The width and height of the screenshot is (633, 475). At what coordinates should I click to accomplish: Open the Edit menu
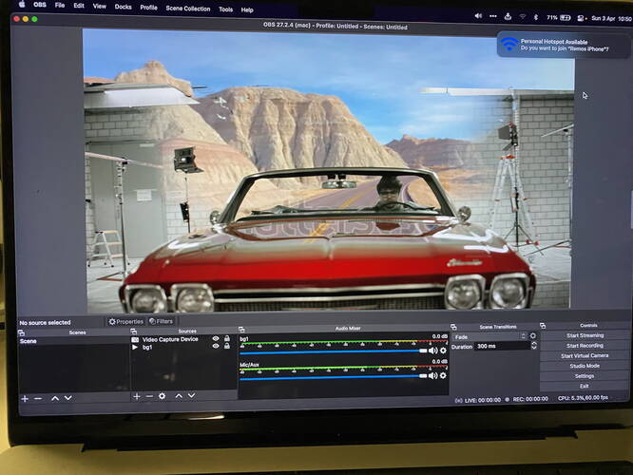(79, 6)
